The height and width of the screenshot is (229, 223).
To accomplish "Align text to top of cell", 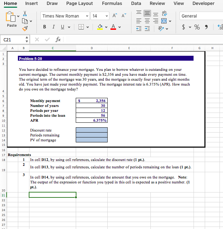I will (139, 12).
